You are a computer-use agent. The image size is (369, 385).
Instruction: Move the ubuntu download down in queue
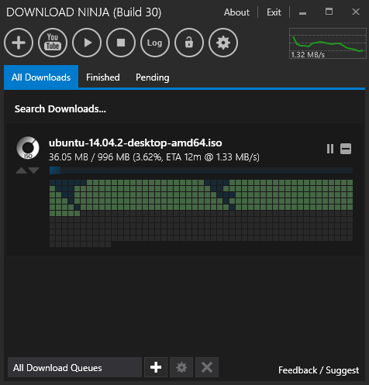[x=33, y=170]
